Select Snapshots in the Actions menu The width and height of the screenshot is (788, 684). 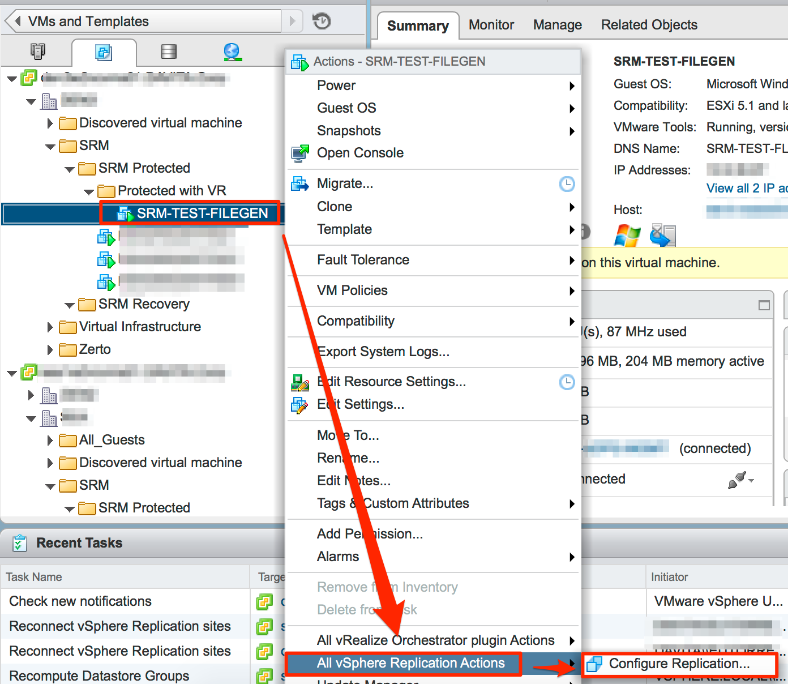[x=349, y=130]
